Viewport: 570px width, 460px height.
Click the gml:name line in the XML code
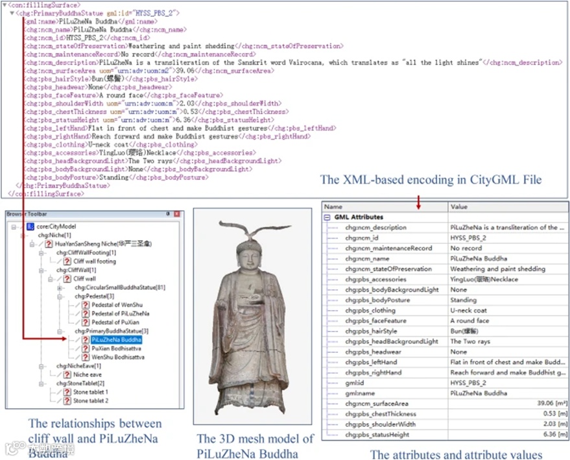point(91,21)
